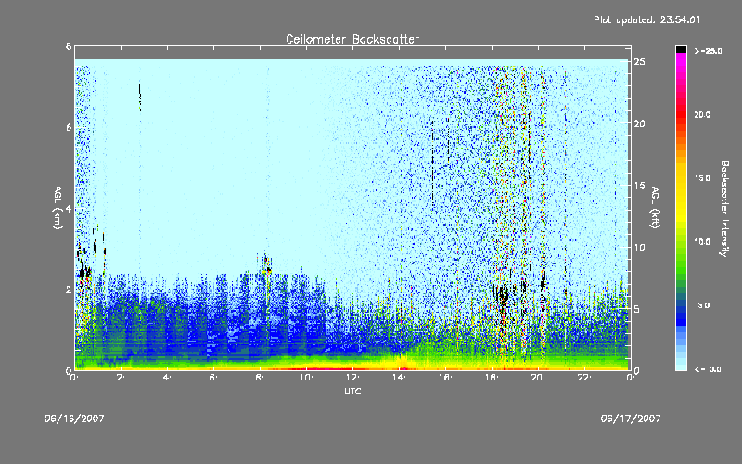This screenshot has width=742, height=464.
Task: Click the "22:" hour tick on UTC axis
Action: pos(584,378)
